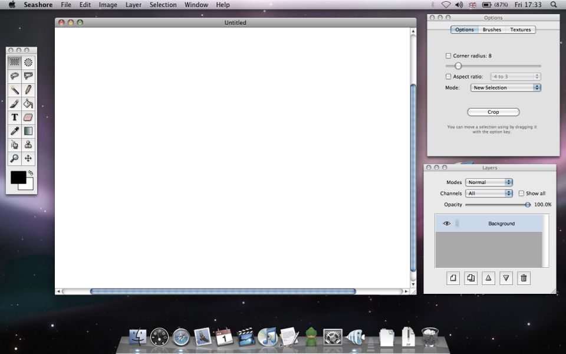Grab the Eraser tool
Image resolution: width=566 pixels, height=354 pixels.
(28, 117)
